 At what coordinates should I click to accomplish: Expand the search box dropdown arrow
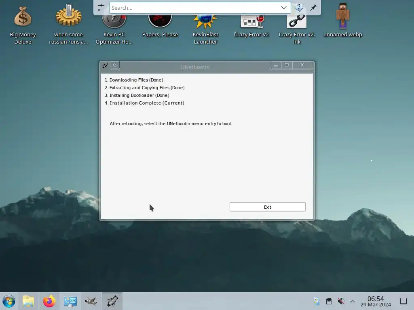point(284,8)
